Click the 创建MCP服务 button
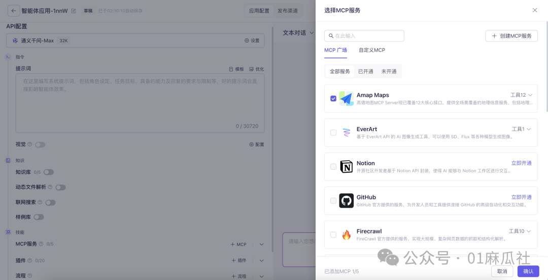The image size is (548, 280). (x=511, y=36)
